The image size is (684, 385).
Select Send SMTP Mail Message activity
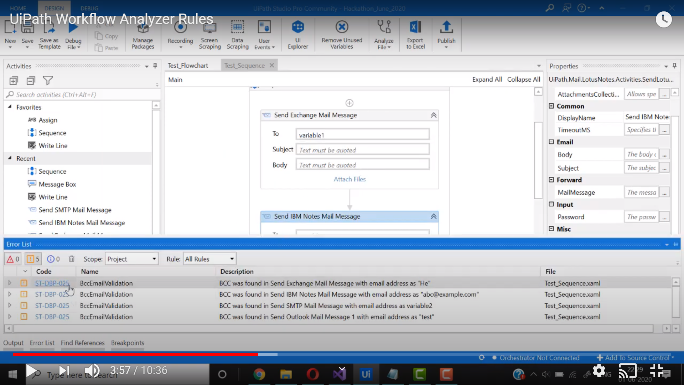pos(75,210)
